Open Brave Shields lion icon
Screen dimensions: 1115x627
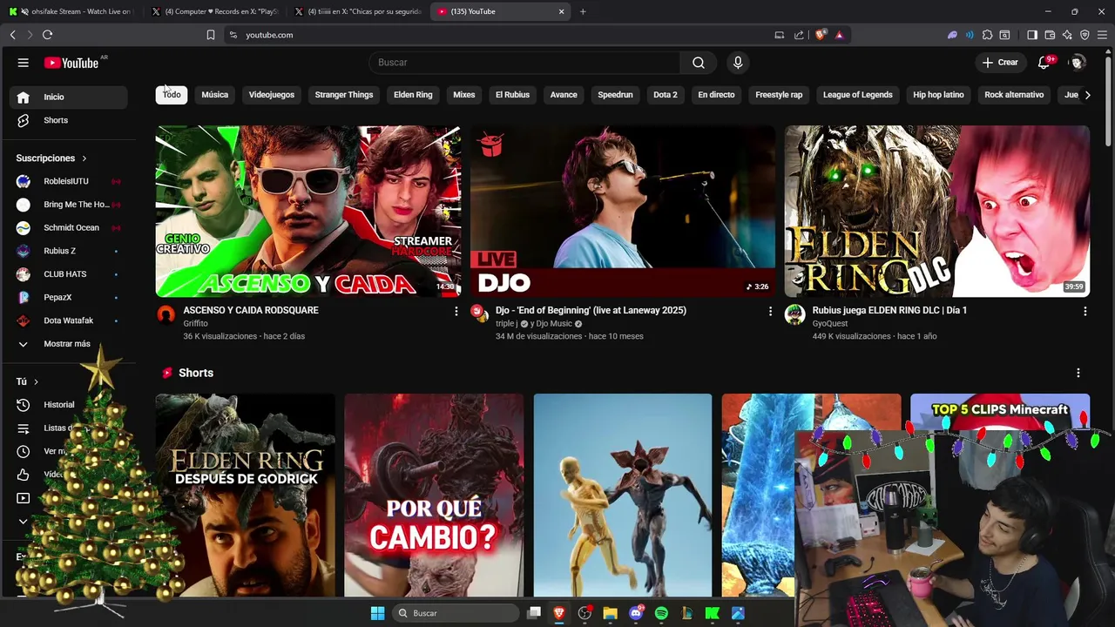[821, 35]
